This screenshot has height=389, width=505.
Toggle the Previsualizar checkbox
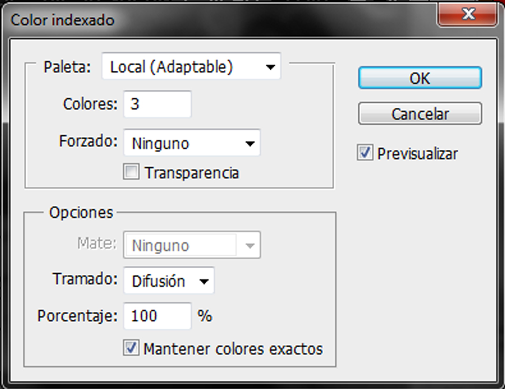click(365, 154)
